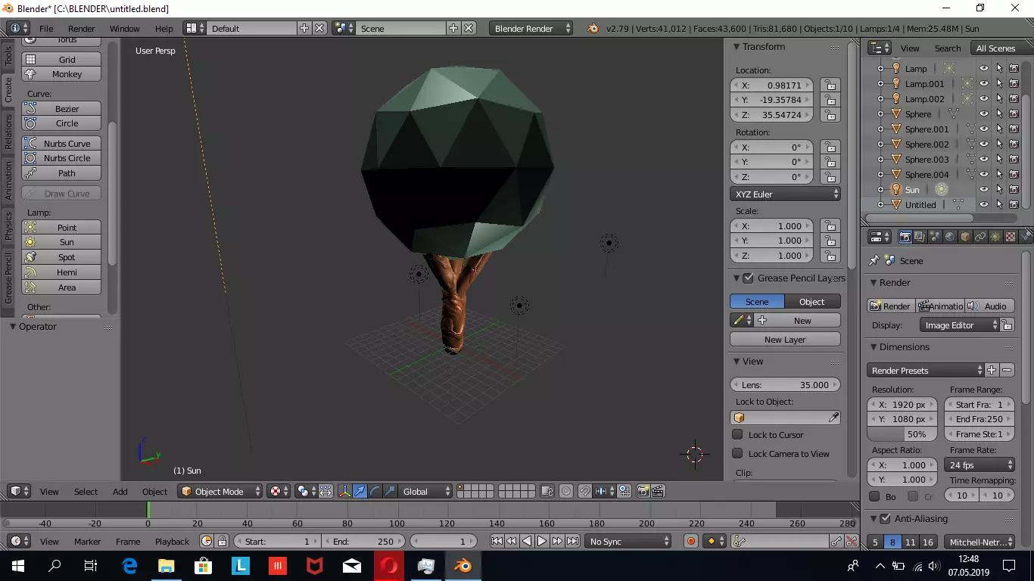Open the Texture checkerboard properties icon
The width and height of the screenshot is (1034, 581).
(1011, 237)
